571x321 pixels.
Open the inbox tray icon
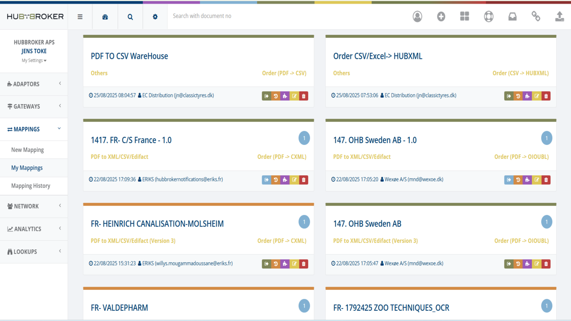coord(513,16)
